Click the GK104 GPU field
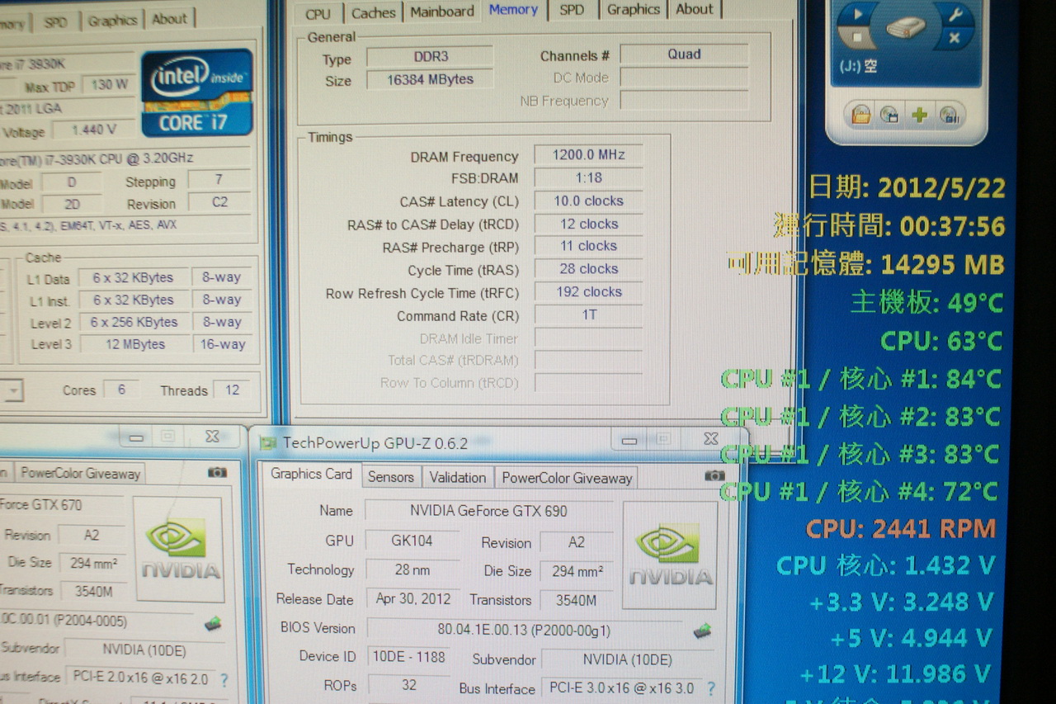Screen dimensions: 1056x704 pyautogui.click(x=412, y=541)
